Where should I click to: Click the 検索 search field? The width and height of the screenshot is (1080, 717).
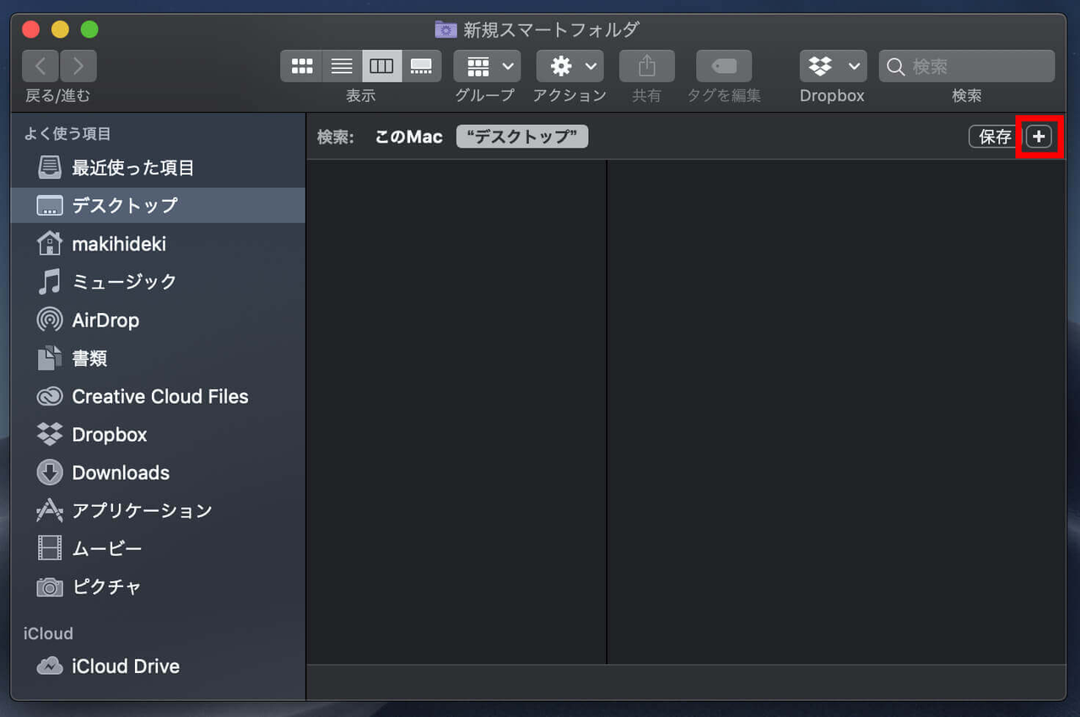point(967,66)
